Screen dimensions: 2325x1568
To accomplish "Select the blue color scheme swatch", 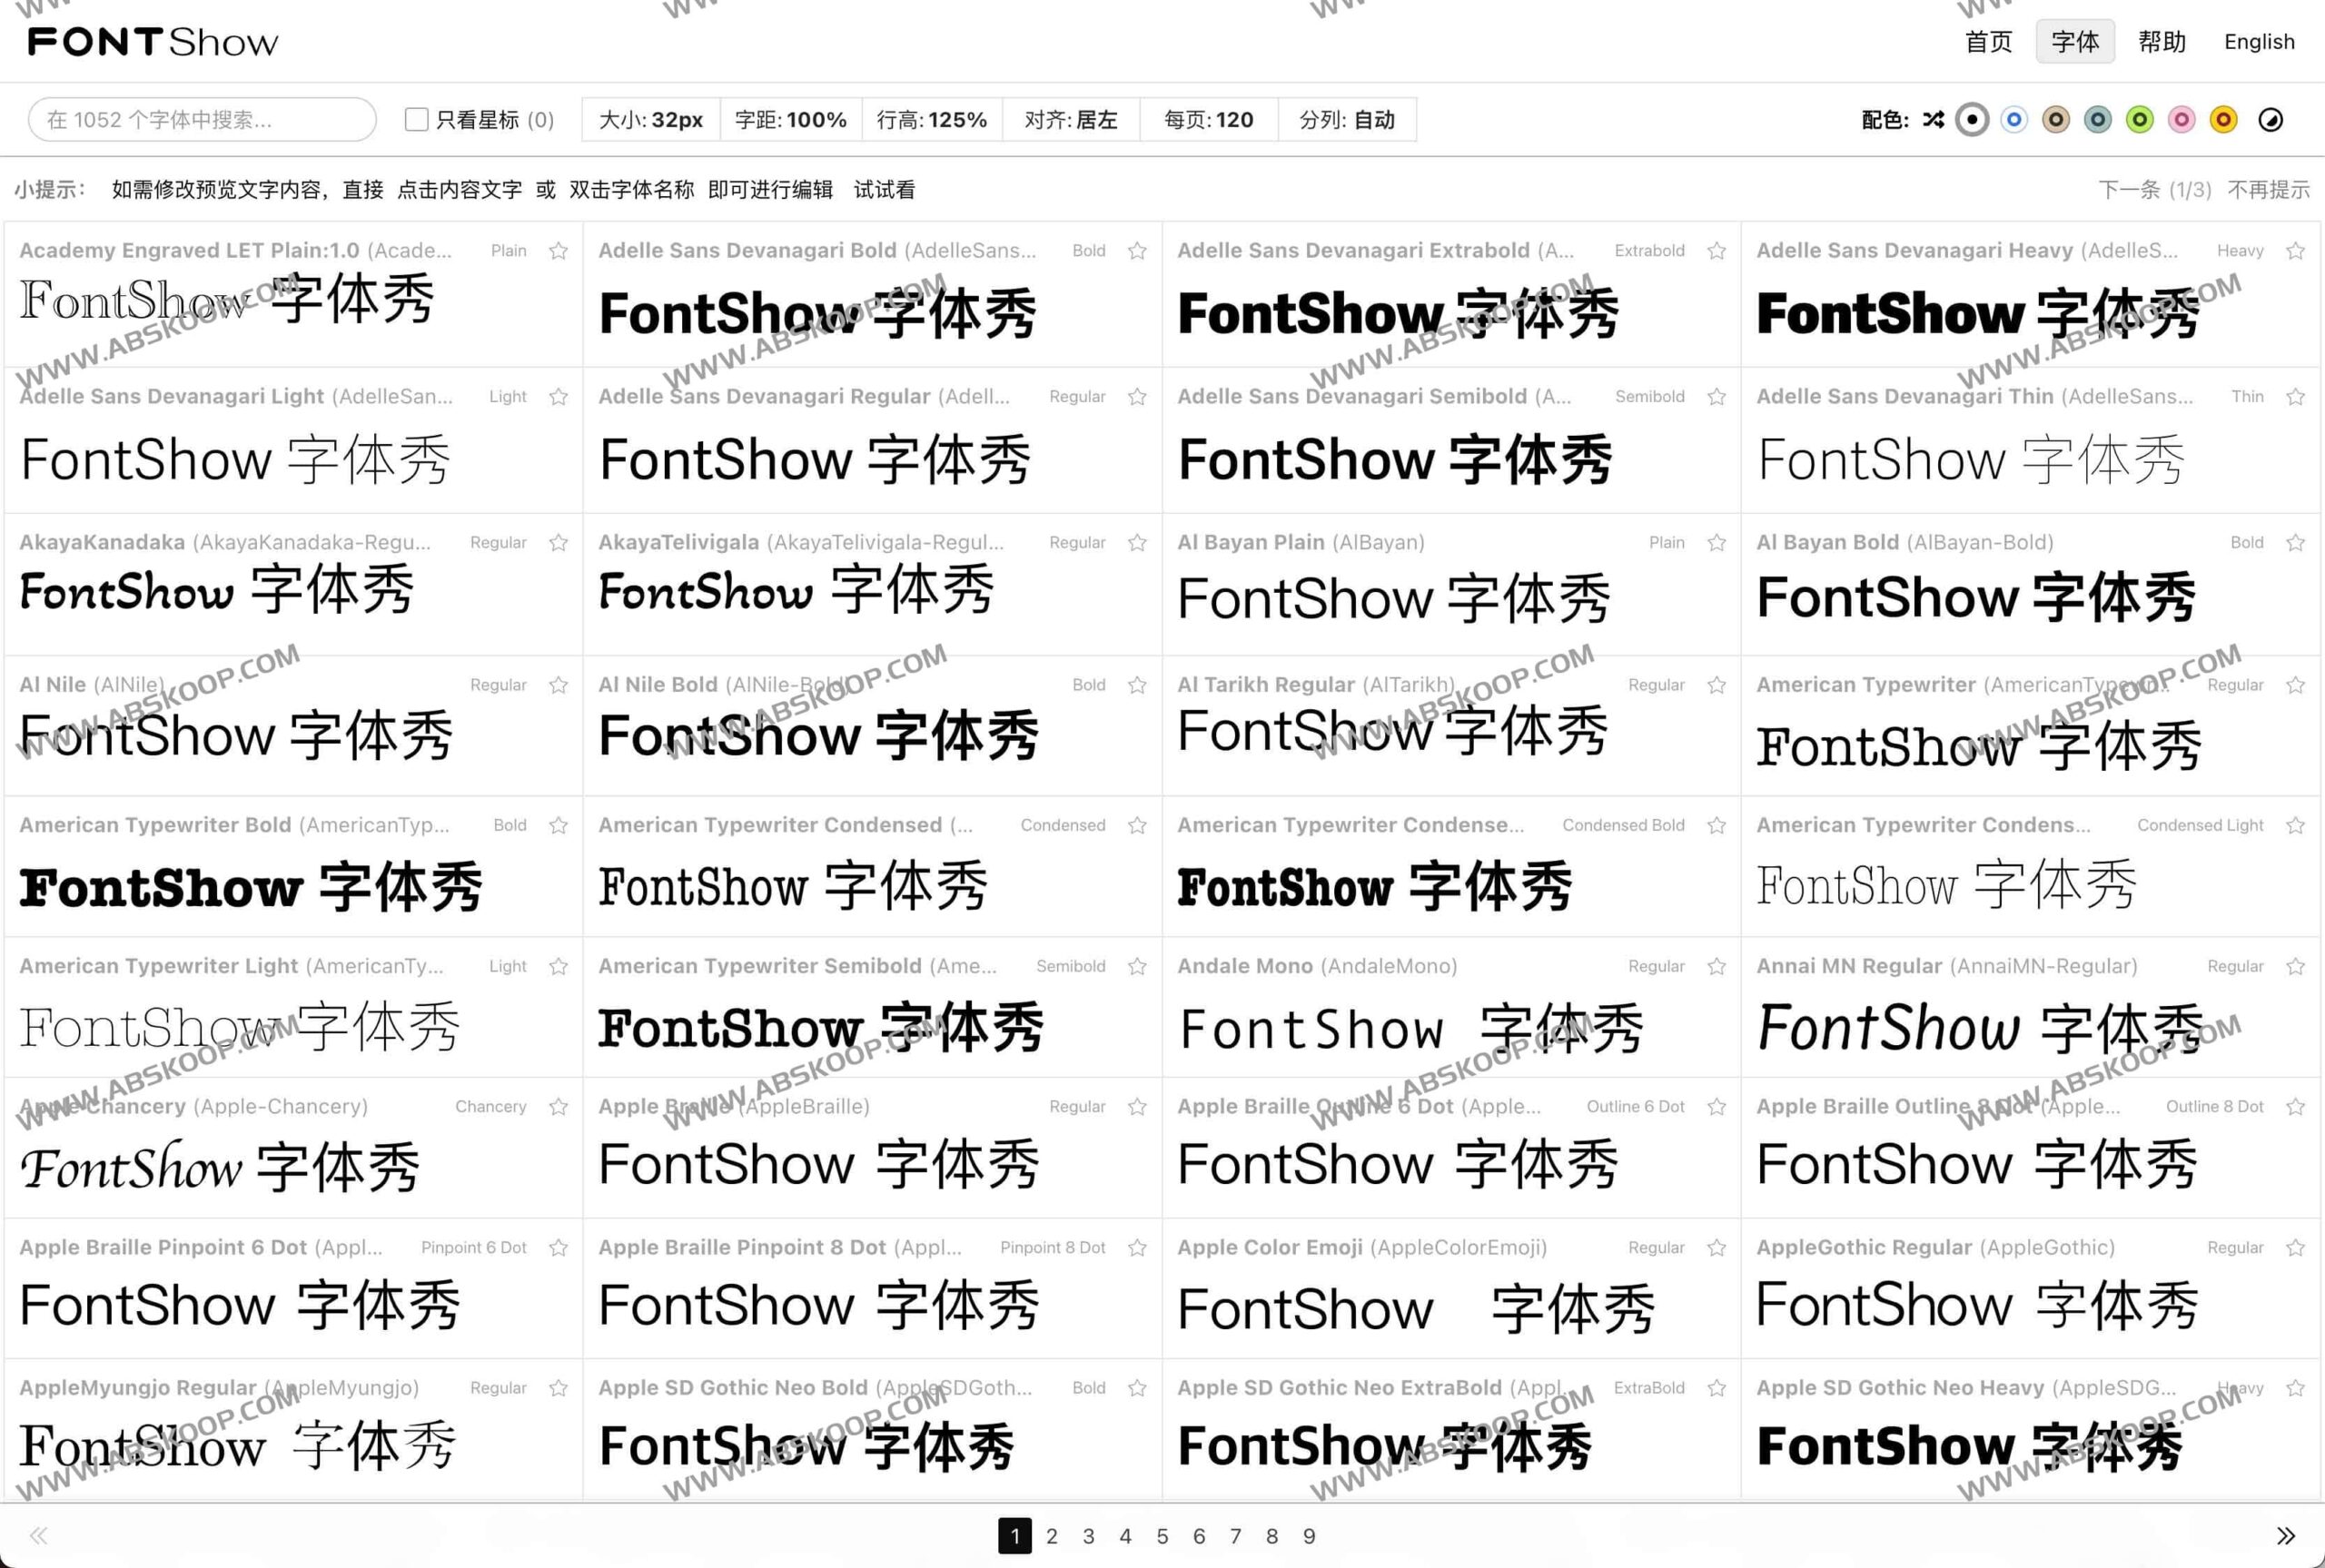I will coord(2014,120).
